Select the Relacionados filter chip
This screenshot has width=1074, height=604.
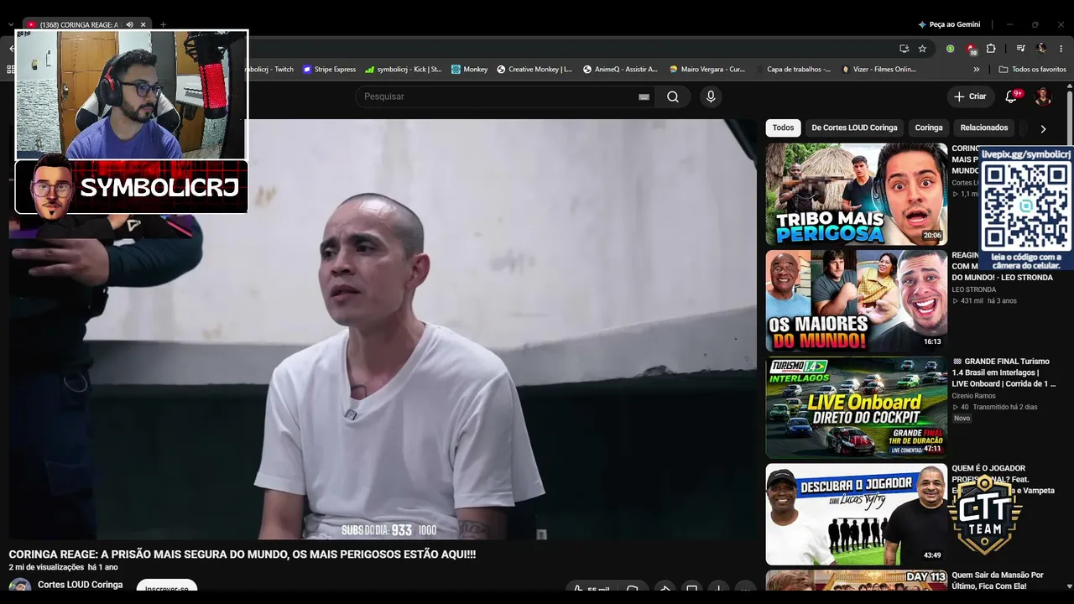pos(984,128)
